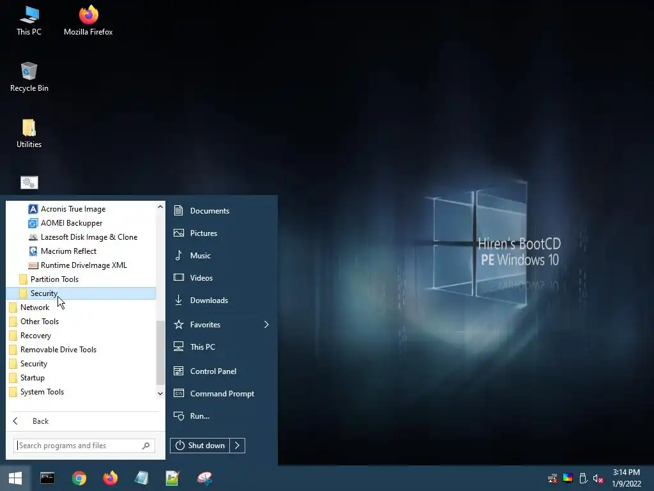Viewport: 654px width, 491px height.
Task: Open Lazesoft Disk Image & Clone
Action: point(81,237)
